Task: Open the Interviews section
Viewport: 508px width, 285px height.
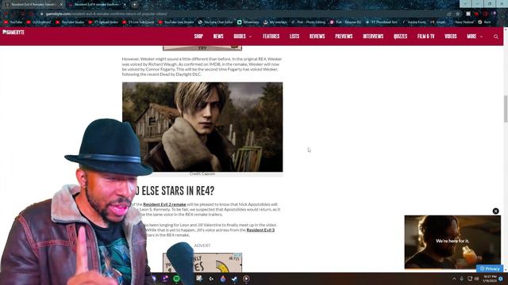Action: pyautogui.click(x=373, y=36)
